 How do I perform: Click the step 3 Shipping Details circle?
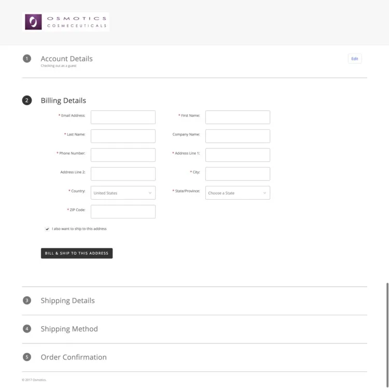[27, 300]
